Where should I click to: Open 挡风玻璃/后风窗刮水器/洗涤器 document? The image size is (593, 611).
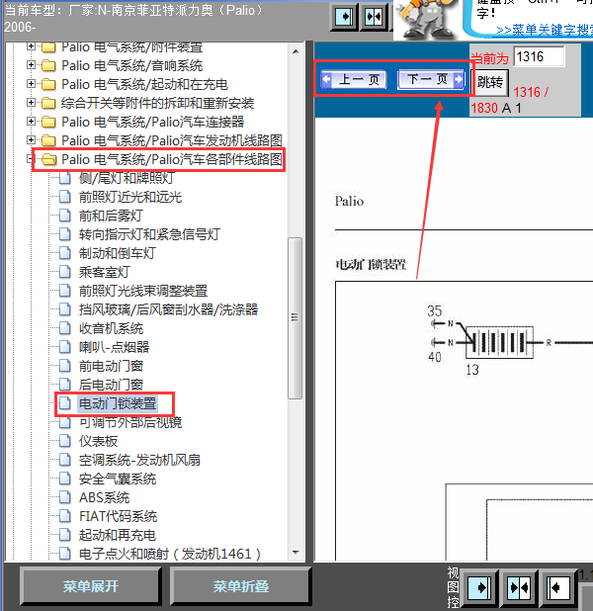168,309
